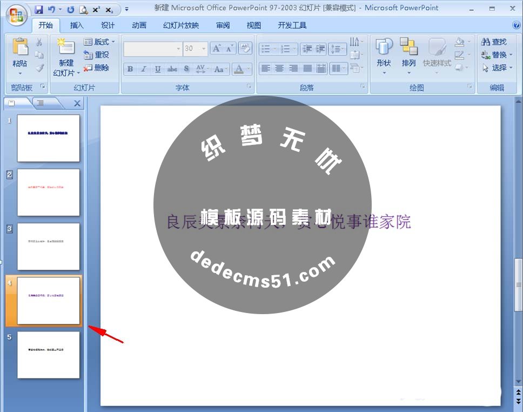Toggle Bold formatting
Screen dimensions: 523x412
coord(130,69)
